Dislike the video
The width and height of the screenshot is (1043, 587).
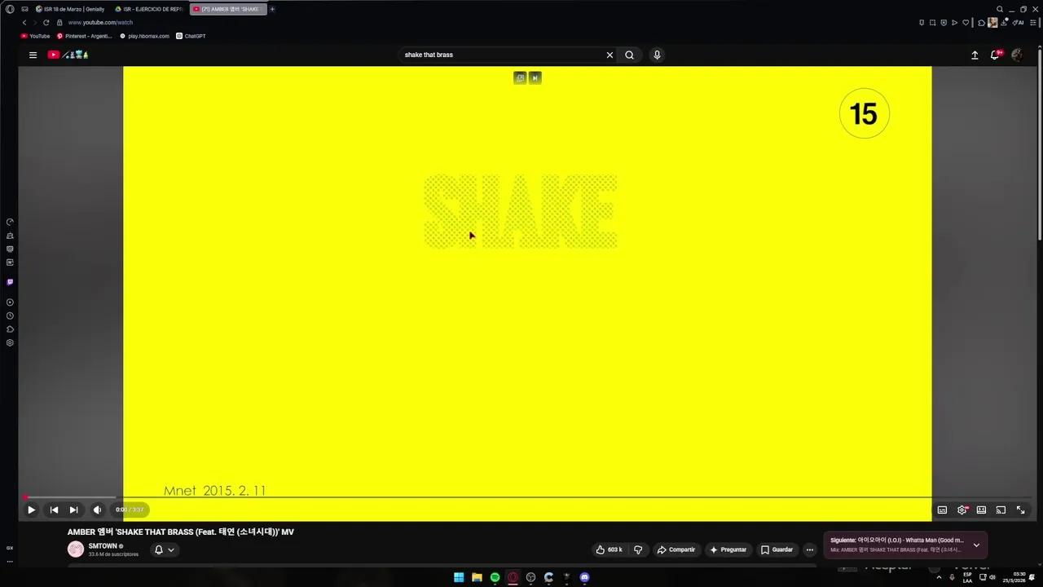638,549
